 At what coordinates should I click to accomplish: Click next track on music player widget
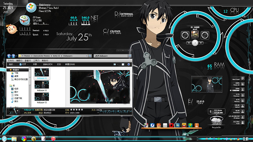click(x=201, y=43)
